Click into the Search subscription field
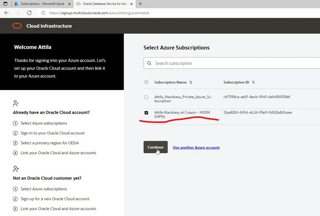The image size is (320, 216). point(233,63)
